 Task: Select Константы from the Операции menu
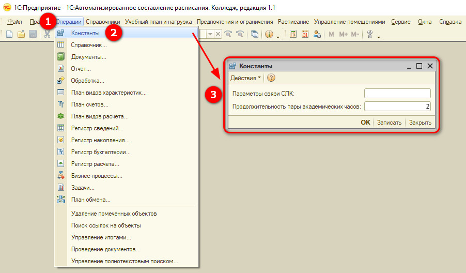(126, 33)
